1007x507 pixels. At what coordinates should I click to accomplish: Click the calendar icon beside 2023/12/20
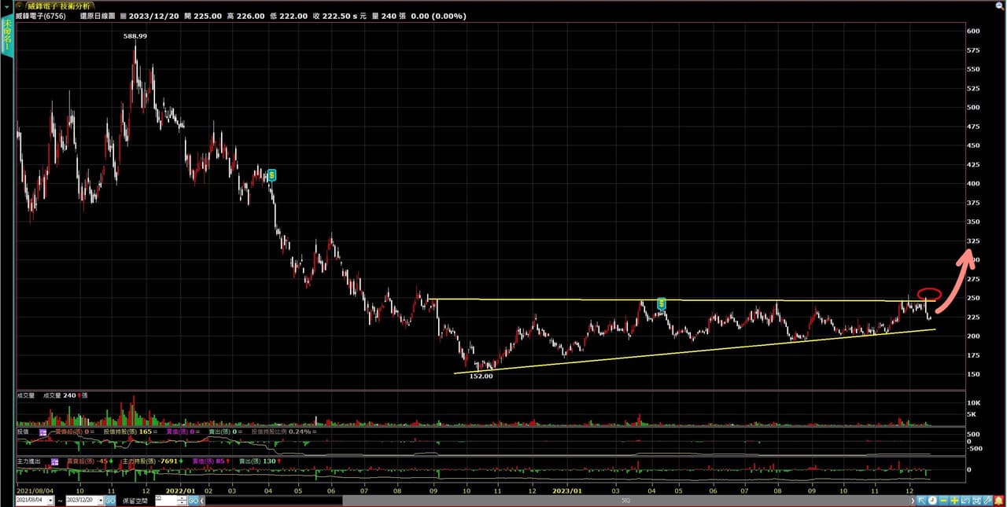point(124,16)
